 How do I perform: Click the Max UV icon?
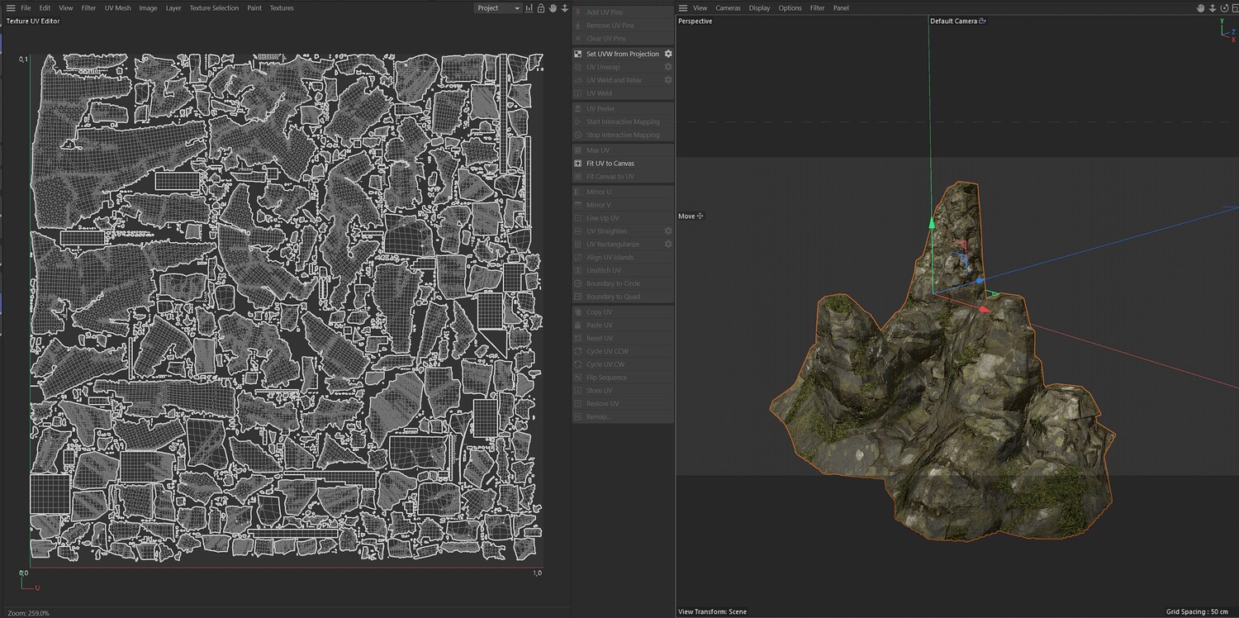(578, 150)
